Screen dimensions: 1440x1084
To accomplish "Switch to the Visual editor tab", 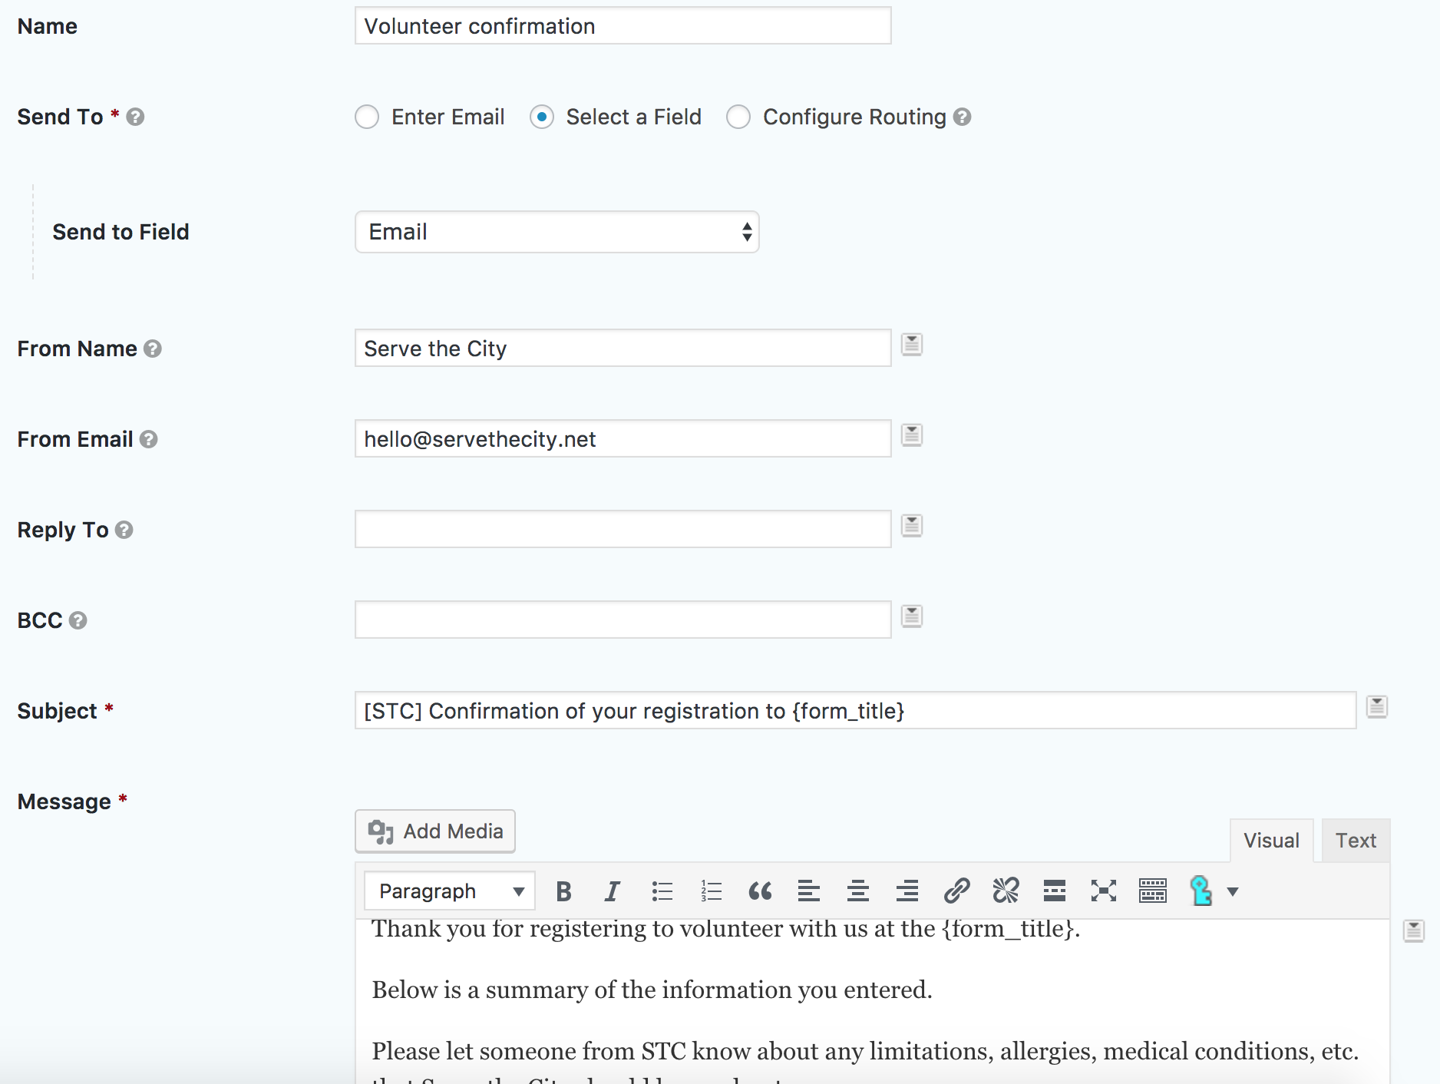I will [1271, 841].
